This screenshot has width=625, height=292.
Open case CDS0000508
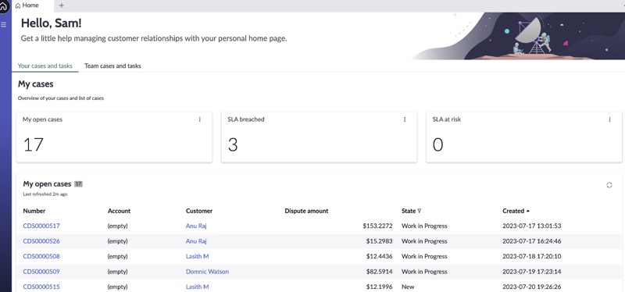click(41, 256)
